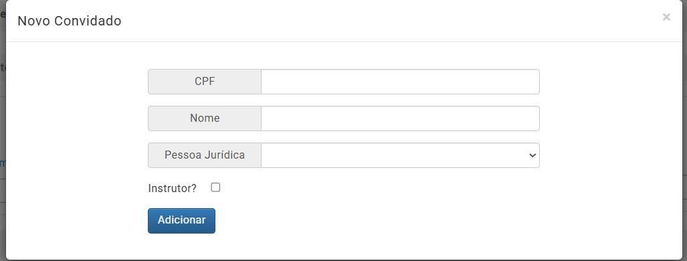
Task: Mark the guest as Instrutor
Action: (x=215, y=187)
